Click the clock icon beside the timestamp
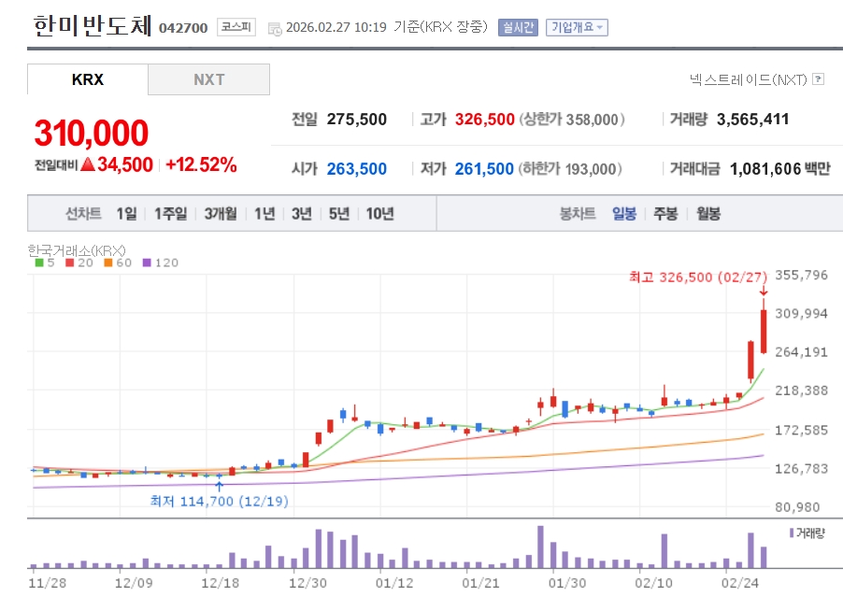Viewport: 843px width, 611px height. (275, 28)
